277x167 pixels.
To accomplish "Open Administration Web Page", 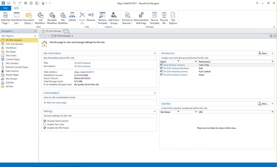I will [x=141, y=18].
